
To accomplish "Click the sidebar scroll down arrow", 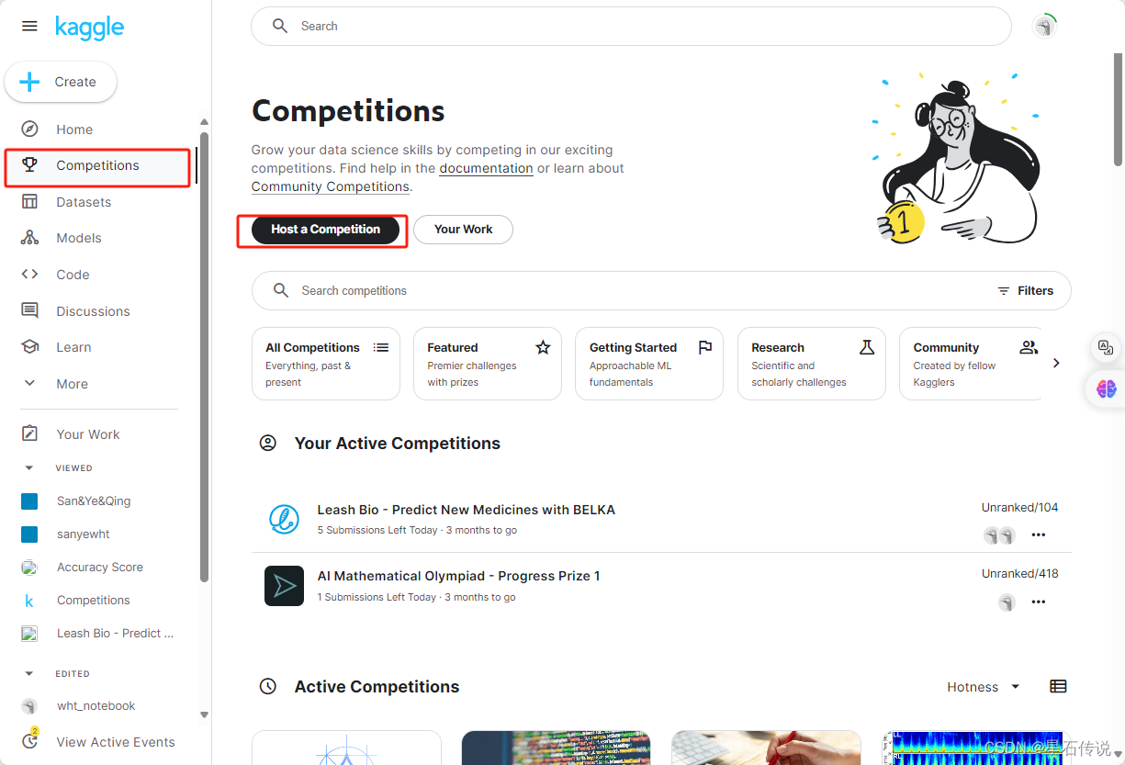I will click(204, 714).
